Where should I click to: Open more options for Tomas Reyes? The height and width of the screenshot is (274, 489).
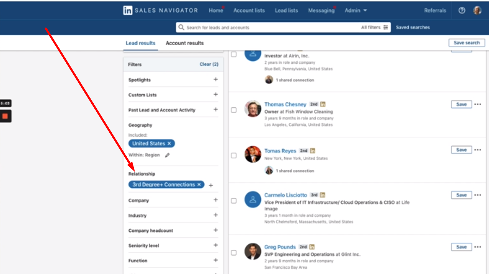click(x=478, y=150)
